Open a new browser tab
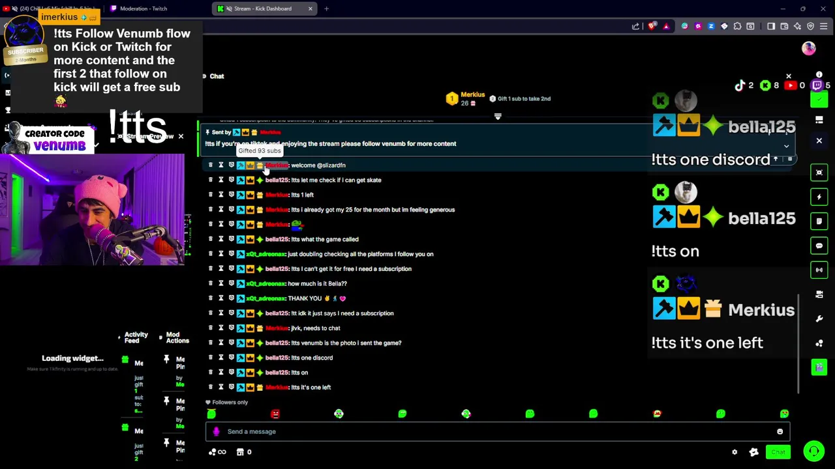This screenshot has width=835, height=469. click(326, 8)
